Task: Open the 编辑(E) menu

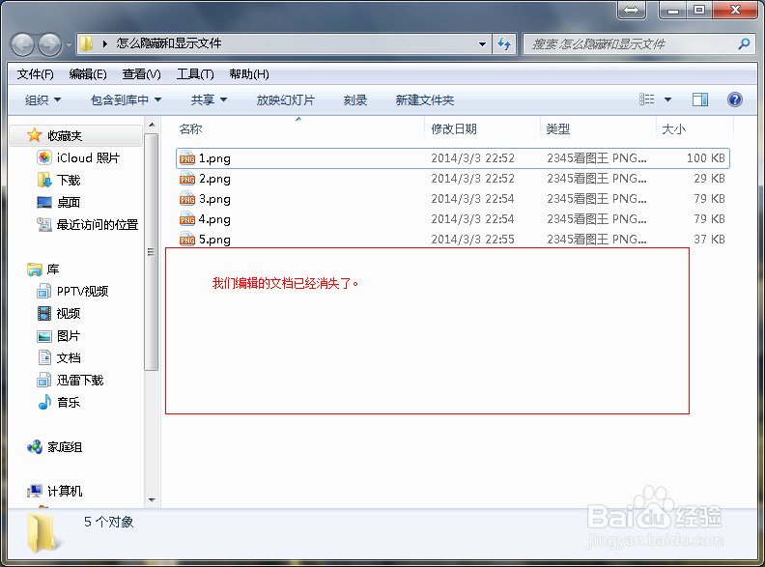Action: click(88, 74)
